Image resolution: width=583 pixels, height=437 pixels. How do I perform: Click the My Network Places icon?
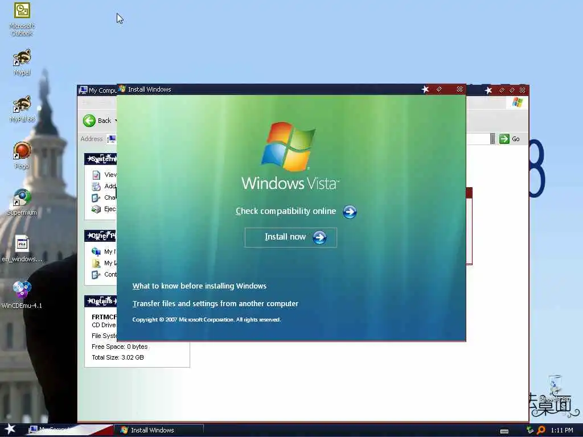(x=96, y=252)
